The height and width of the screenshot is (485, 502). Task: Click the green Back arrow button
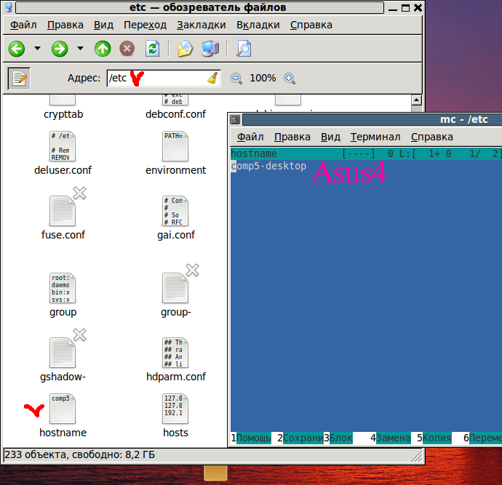coord(17,49)
